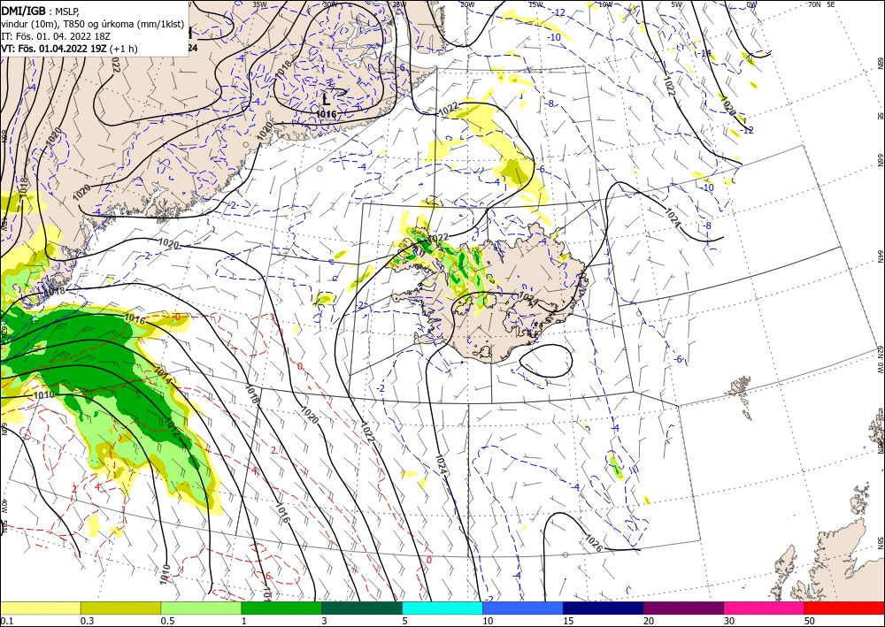This screenshot has width=885, height=627.
Task: Click the navy 15–20 legend swatch
Action: pos(604,608)
